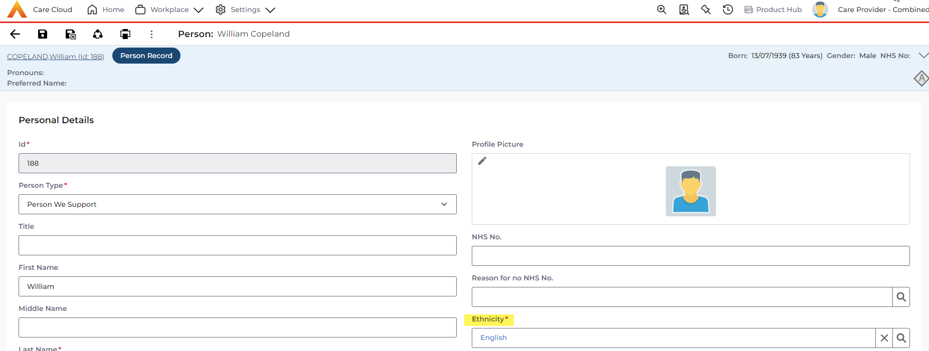Expand the banner with the chevron
Viewport: 929px width, 351px height.
pos(923,56)
